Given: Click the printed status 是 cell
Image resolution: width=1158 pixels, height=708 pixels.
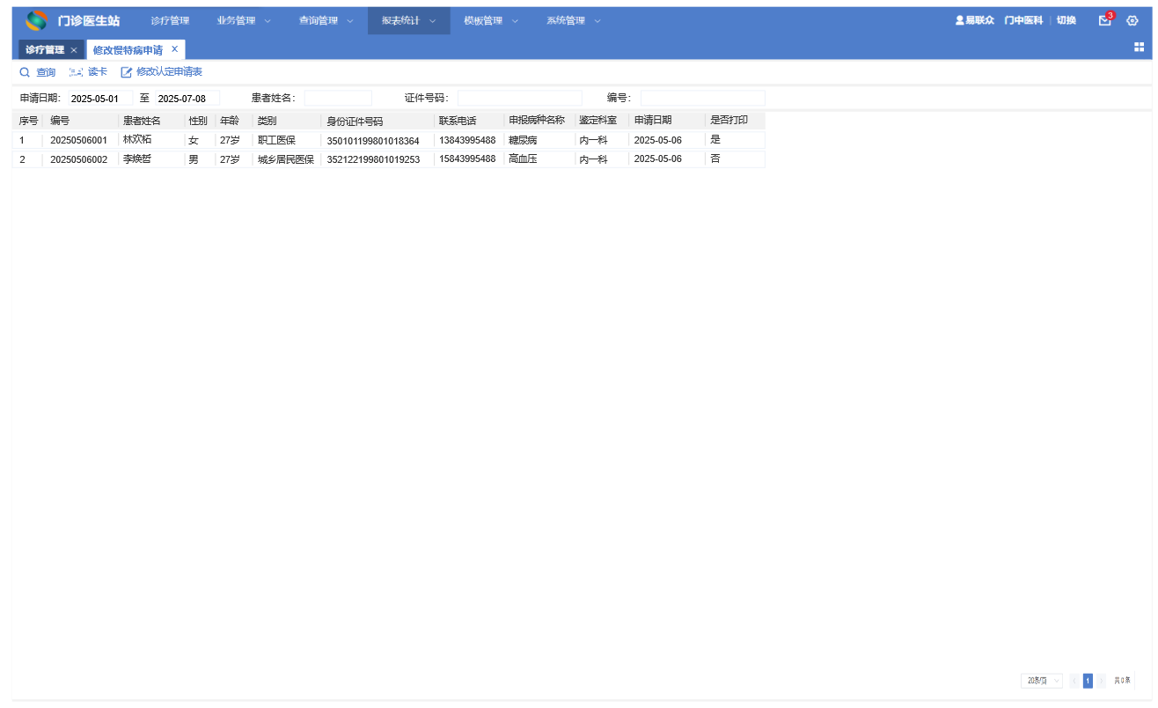Looking at the screenshot, I should click(x=715, y=139).
